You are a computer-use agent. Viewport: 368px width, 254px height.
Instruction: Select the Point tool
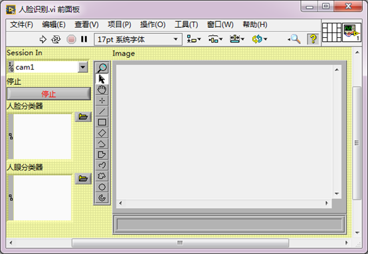pyautogui.click(x=102, y=101)
